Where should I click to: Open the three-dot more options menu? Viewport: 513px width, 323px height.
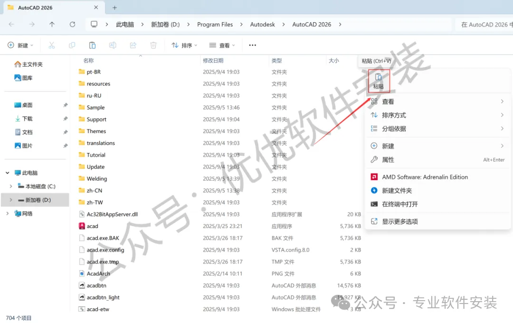(x=252, y=45)
